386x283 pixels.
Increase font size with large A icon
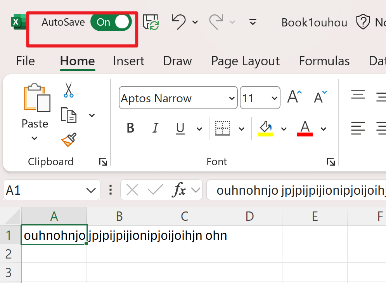coord(294,97)
